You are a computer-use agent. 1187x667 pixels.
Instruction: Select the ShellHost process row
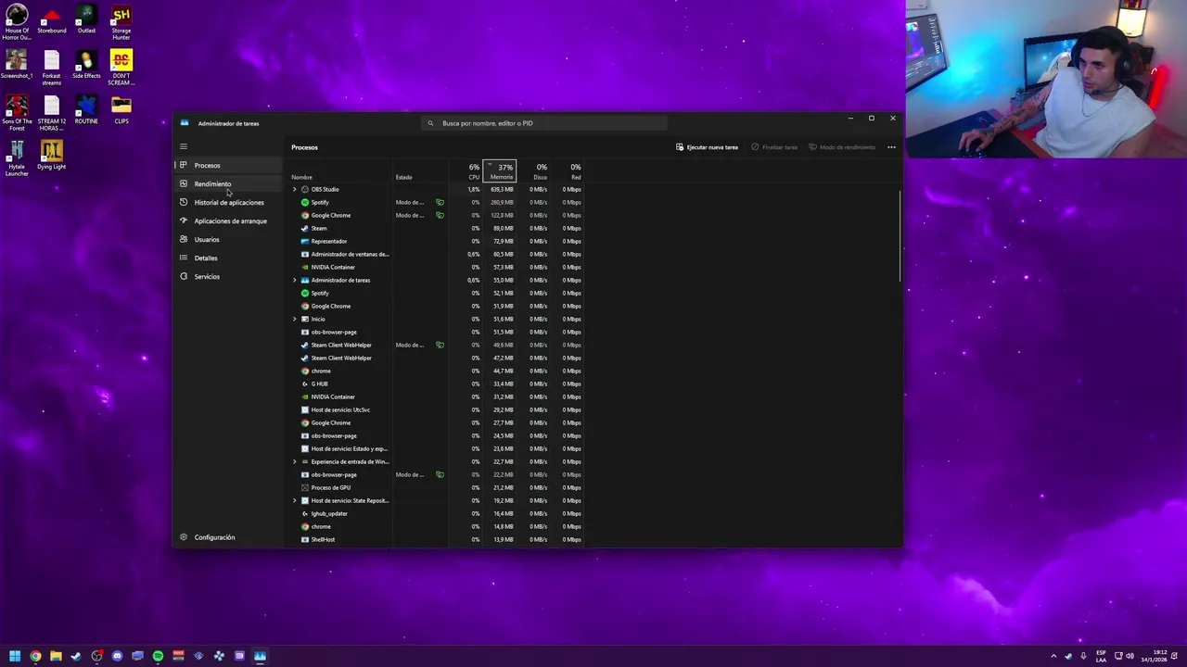[437, 539]
